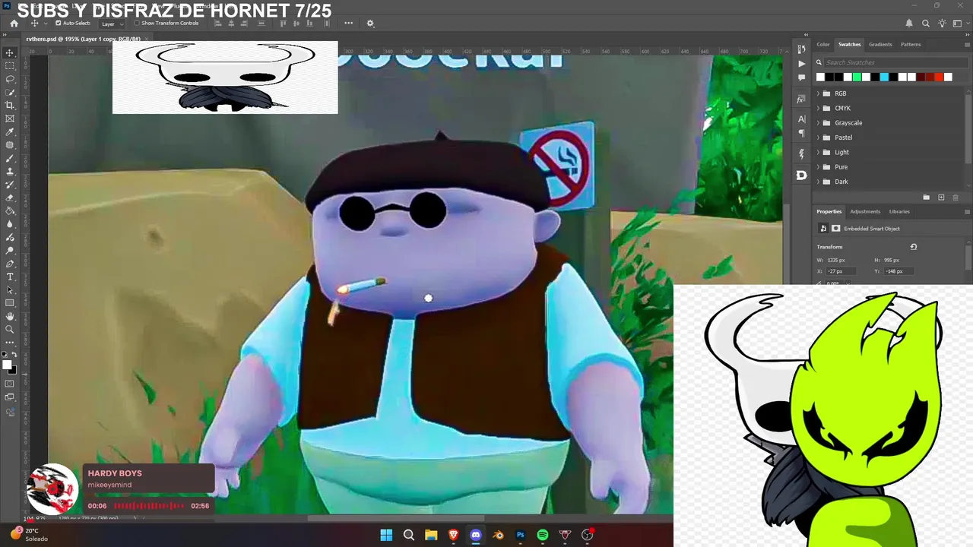Open the History panel icon
The image size is (973, 547).
coord(801,49)
